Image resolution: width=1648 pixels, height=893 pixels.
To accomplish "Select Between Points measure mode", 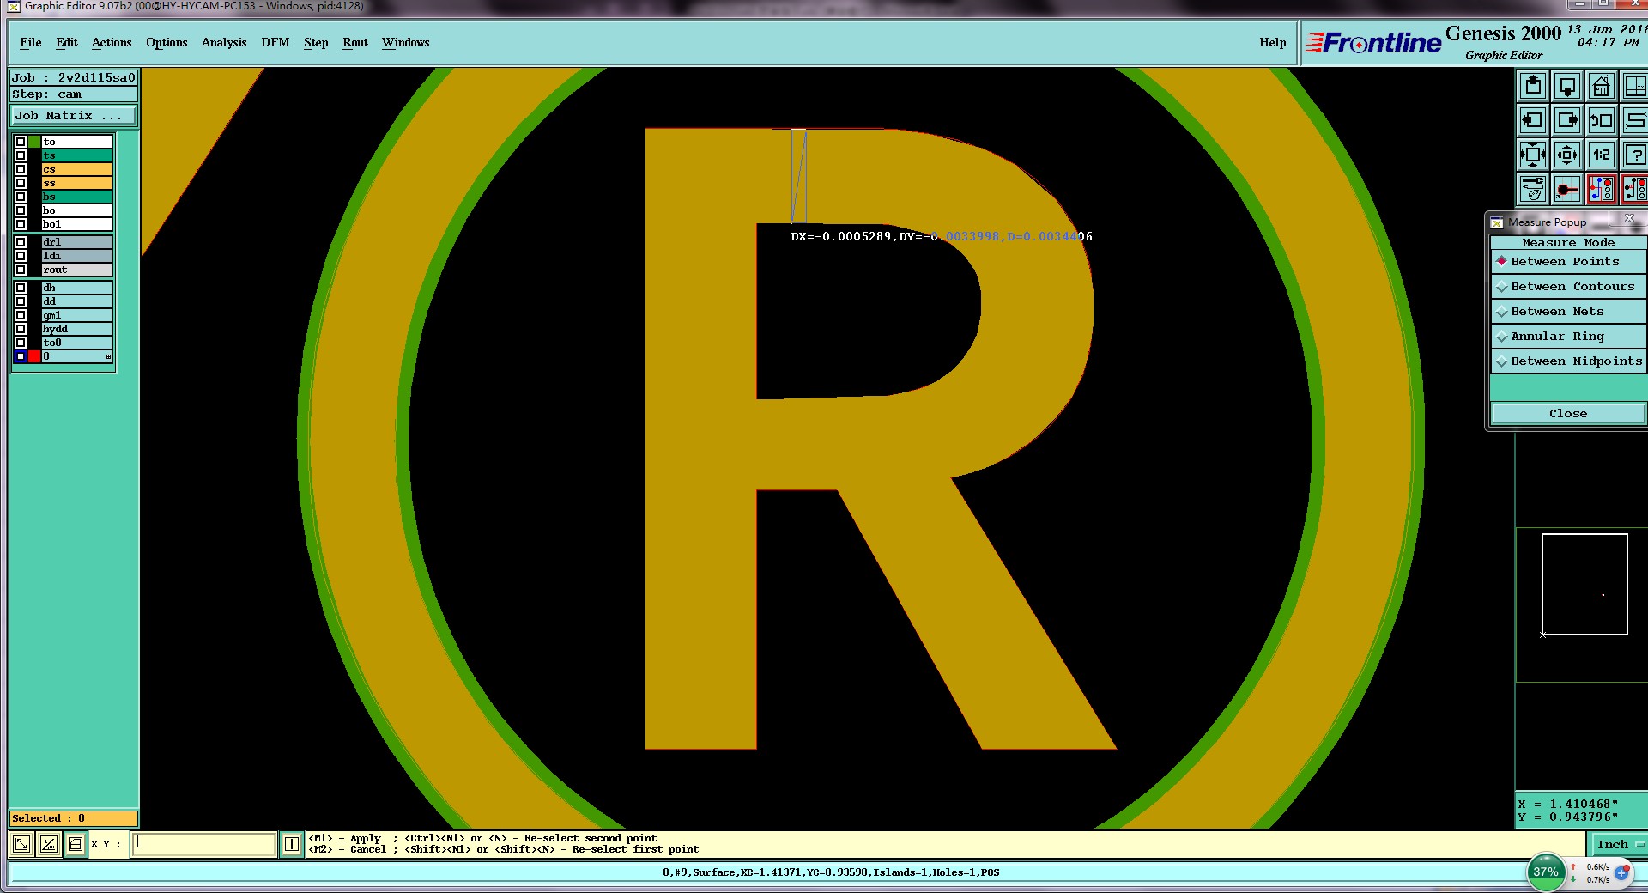I will coord(1568,262).
